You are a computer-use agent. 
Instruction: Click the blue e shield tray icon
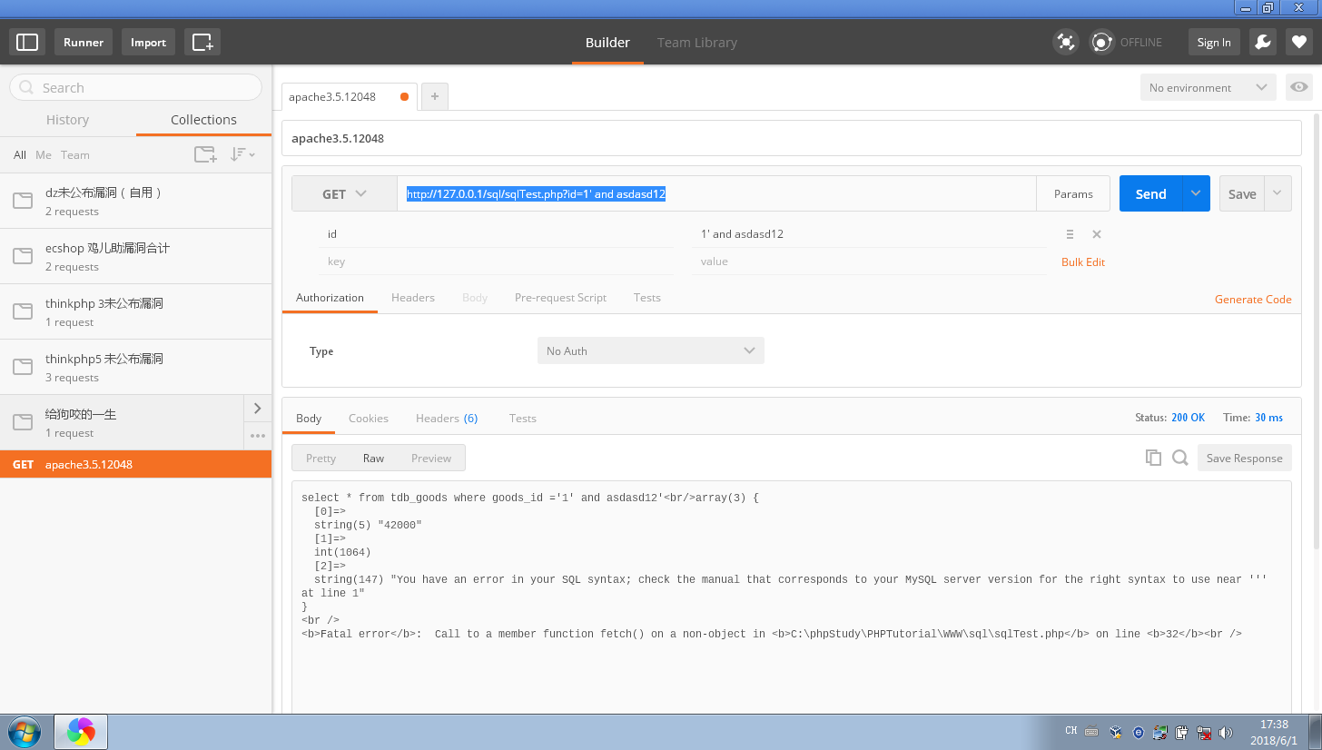click(1139, 732)
